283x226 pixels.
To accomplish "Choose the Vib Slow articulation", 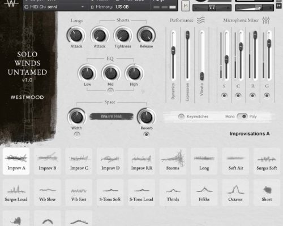I will click(48, 193).
